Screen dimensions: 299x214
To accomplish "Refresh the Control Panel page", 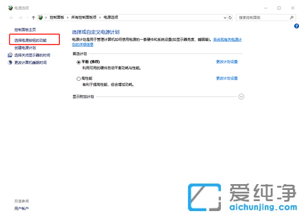I will pyautogui.click(x=230, y=18).
